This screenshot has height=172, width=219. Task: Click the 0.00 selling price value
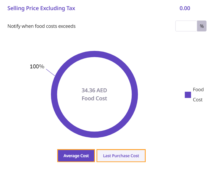point(185,8)
